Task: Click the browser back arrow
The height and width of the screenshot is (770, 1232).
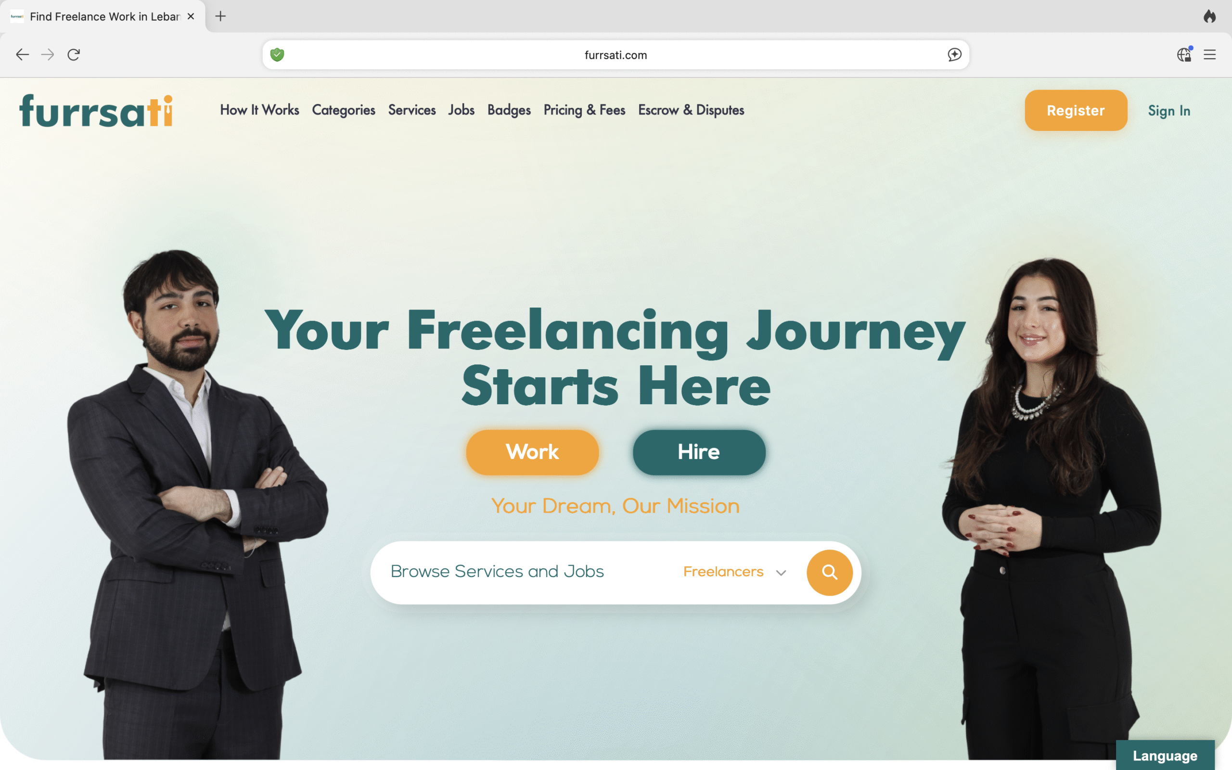Action: click(x=22, y=54)
